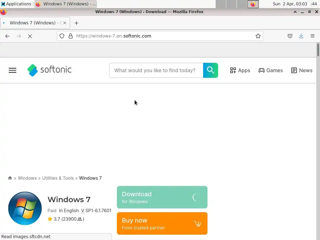The image size is (320, 240).
Task: Save page to Pocket
Action: [x=290, y=36]
